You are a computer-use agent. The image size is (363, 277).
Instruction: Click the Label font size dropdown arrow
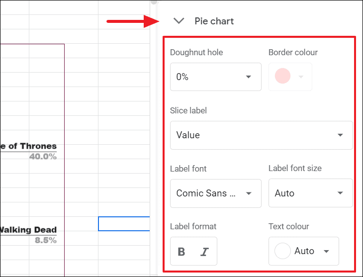point(341,193)
